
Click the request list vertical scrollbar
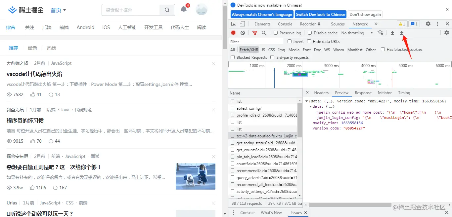click(x=299, y=121)
